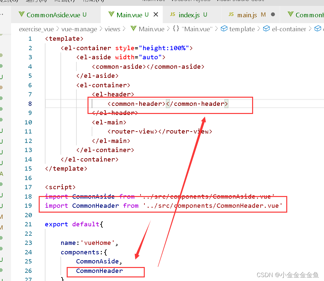Viewport: 324px width, 281px height.
Task: Click line number 19 in the gutter
Action: [x=28, y=206]
